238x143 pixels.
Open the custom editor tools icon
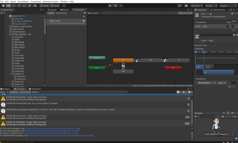click(35, 6)
